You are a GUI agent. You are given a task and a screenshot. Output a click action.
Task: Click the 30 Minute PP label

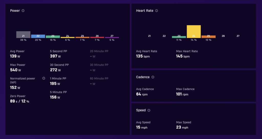pos(99,65)
